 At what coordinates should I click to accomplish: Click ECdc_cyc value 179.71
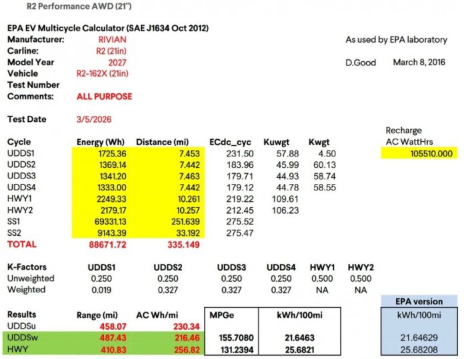click(x=240, y=177)
